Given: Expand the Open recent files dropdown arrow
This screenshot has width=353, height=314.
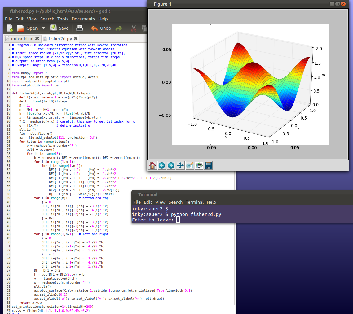Looking at the screenshot, I should coord(43,28).
